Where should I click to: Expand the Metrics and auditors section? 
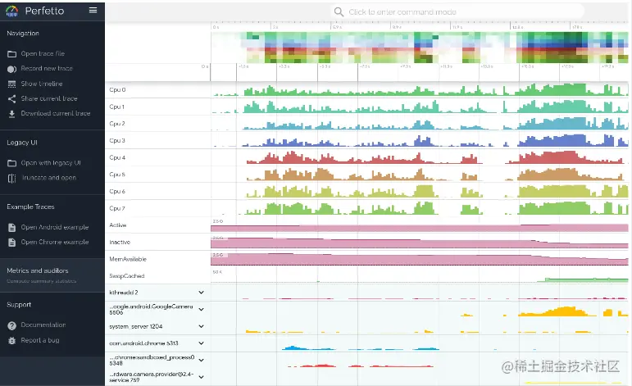point(52,275)
